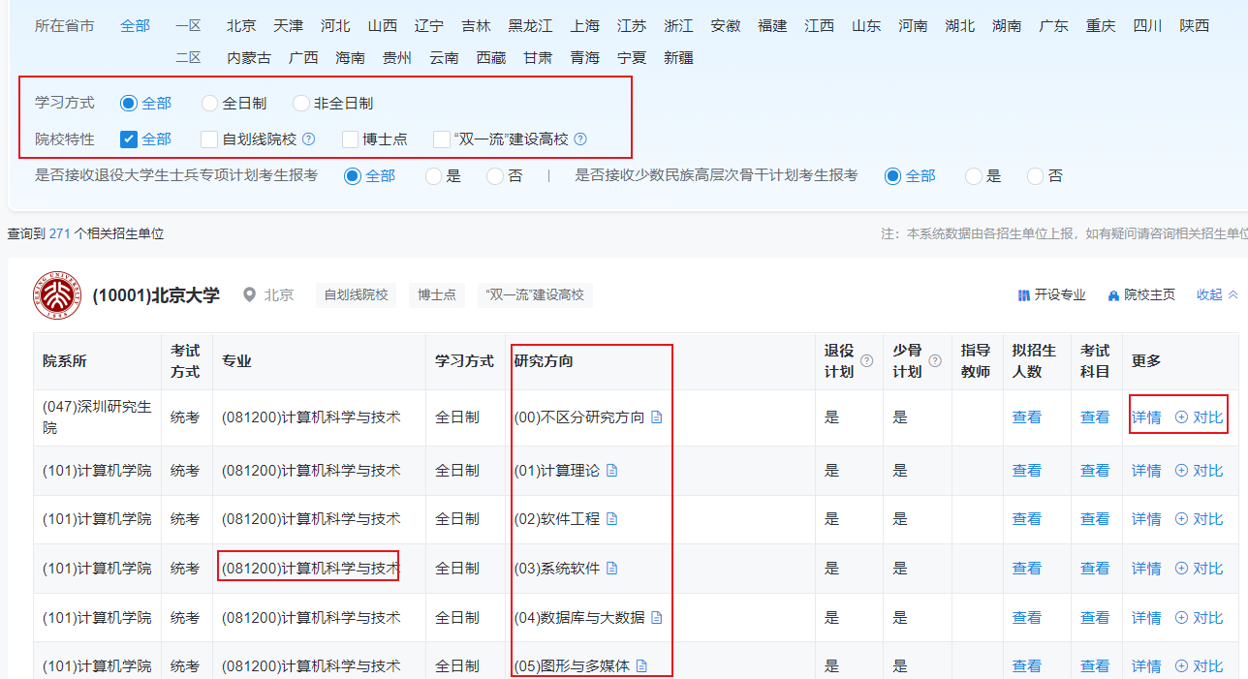Viewport: 1248px width, 679px height.
Task: Click the help icon beside 少骨计划 column
Action: pyautogui.click(x=934, y=359)
